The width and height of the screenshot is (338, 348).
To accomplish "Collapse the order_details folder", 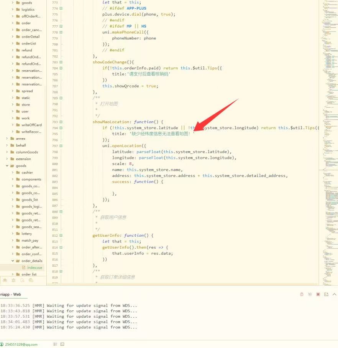I will coord(13,261).
